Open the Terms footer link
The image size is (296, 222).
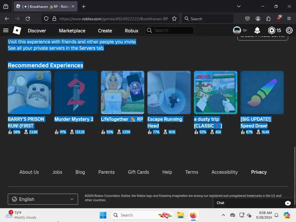point(192,172)
